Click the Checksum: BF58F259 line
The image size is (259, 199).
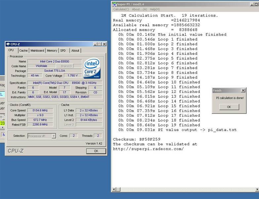coord(137,139)
